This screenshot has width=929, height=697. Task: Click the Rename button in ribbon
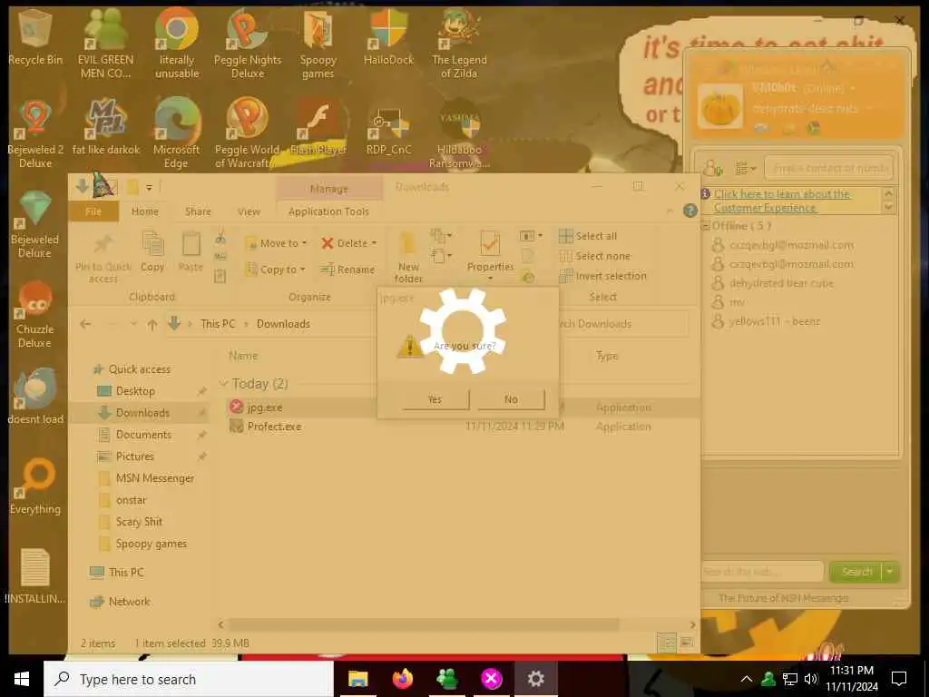coord(347,270)
